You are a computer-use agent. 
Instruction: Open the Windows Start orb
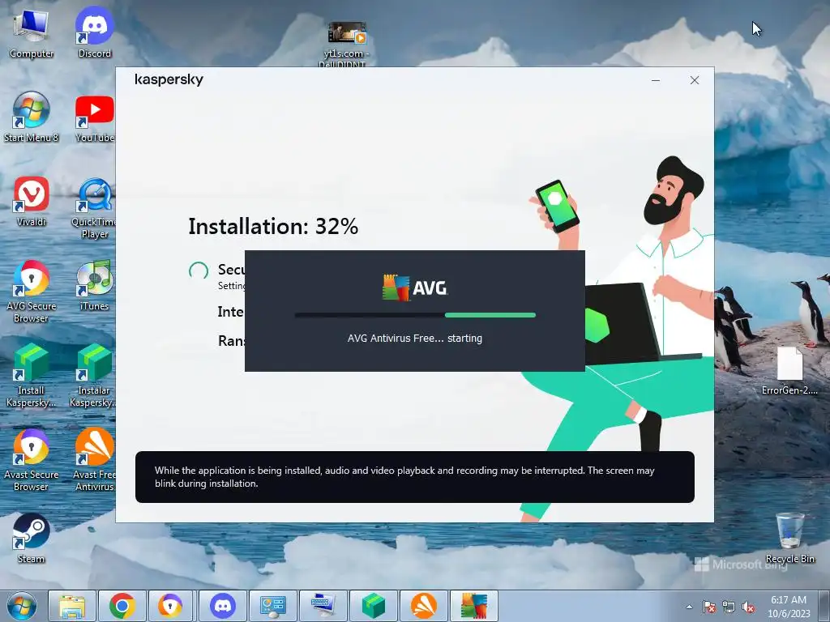click(22, 606)
